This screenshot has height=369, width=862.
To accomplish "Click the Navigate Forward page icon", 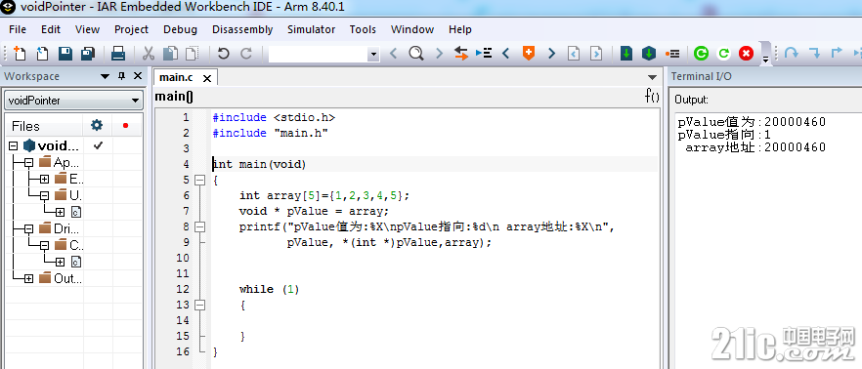I will [596, 54].
